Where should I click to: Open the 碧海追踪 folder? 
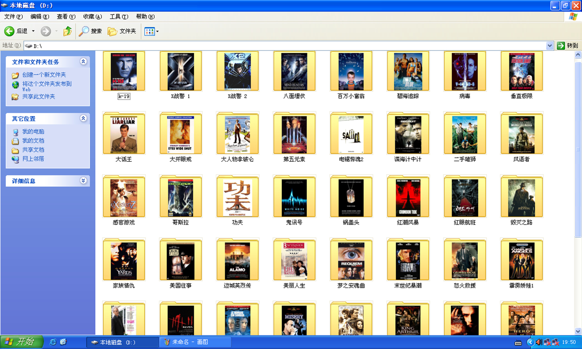pyautogui.click(x=408, y=71)
